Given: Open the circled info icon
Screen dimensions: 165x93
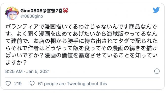Looking at the screenshot, I should click(157, 71).
